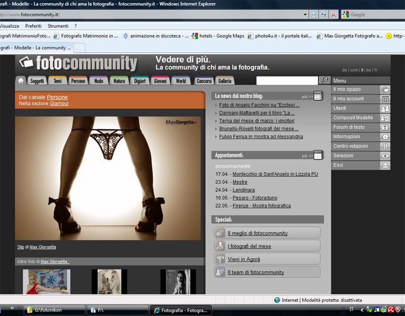Image resolution: width=405 pixels, height=316 pixels.
Task: Open the address bar history dropdown
Action: pyautogui.click(x=305, y=15)
